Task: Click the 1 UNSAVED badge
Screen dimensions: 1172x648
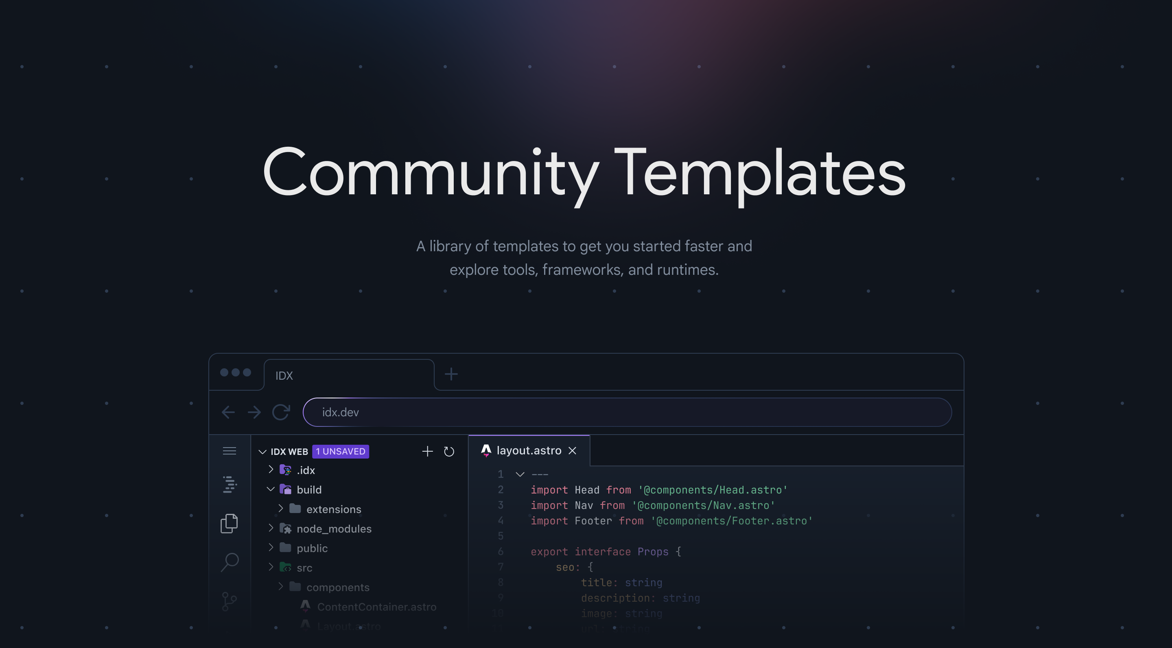Action: click(340, 451)
